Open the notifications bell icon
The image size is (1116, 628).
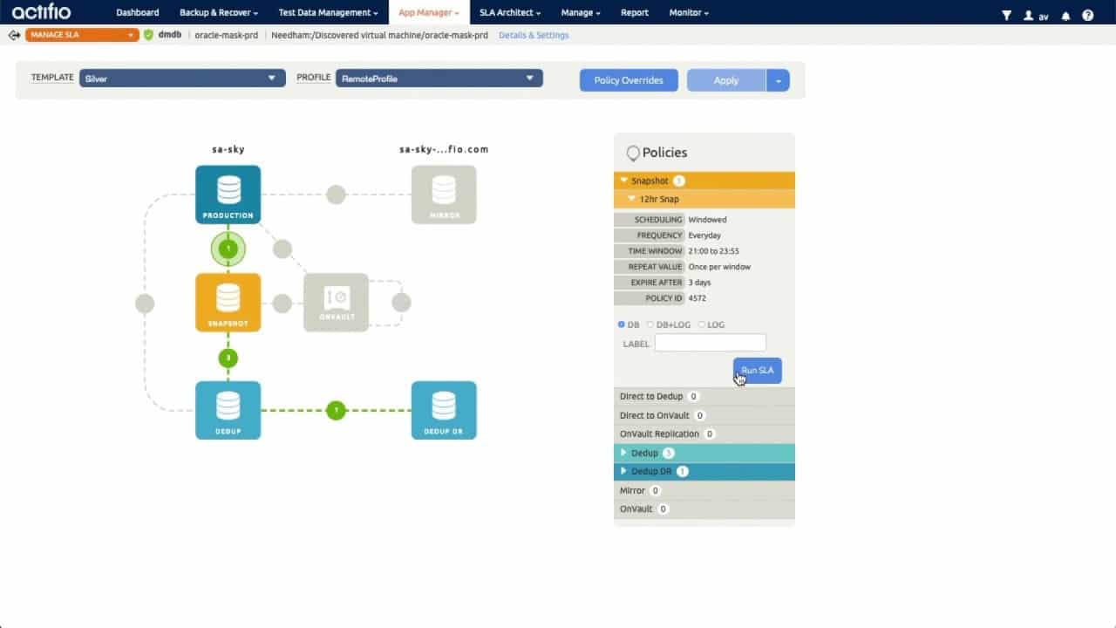1066,15
